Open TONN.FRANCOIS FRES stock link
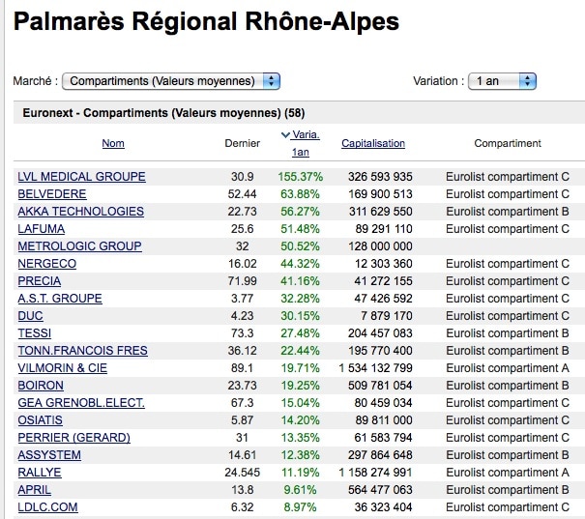585x519 pixels. click(x=82, y=351)
